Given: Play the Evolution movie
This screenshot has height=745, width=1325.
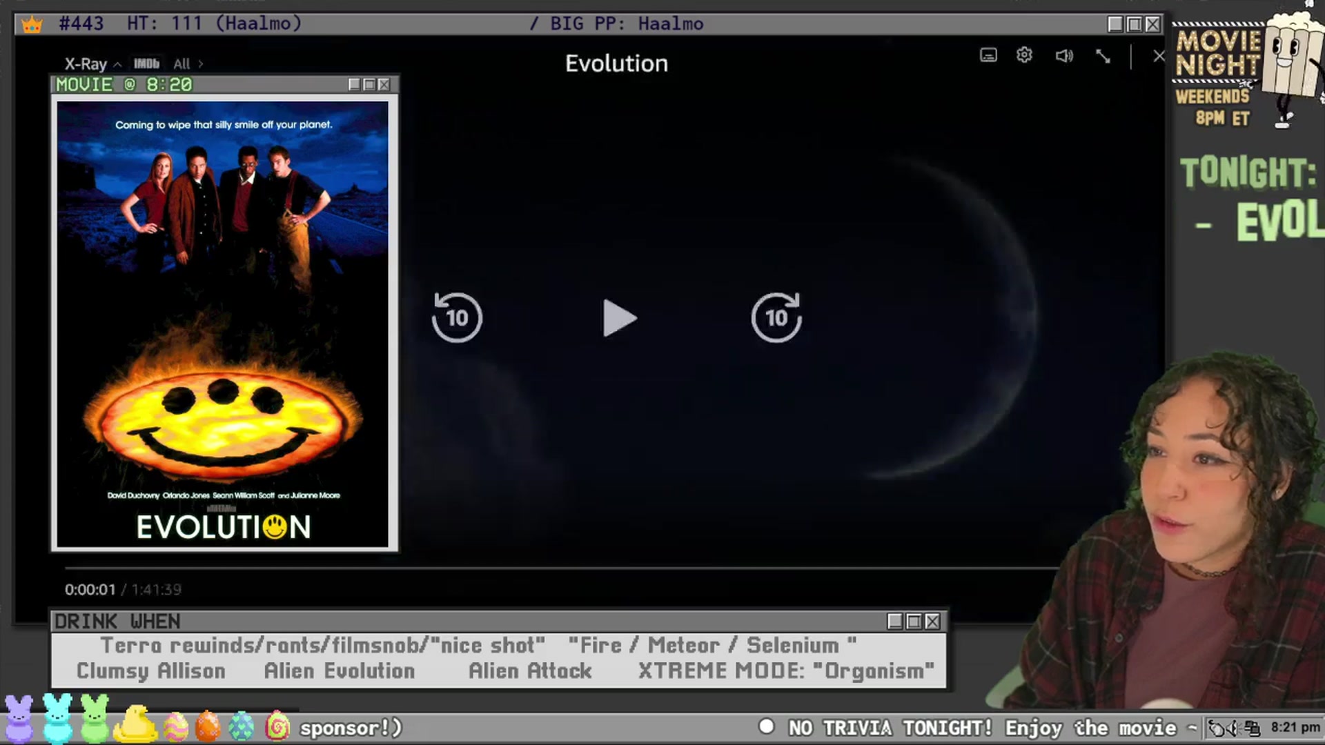Looking at the screenshot, I should (619, 318).
